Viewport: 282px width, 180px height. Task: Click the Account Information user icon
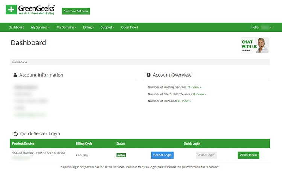click(x=15, y=75)
